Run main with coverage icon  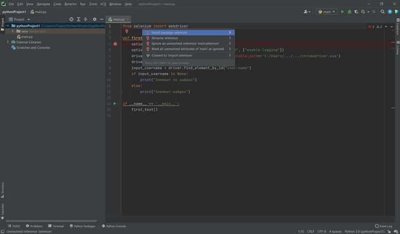(x=356, y=12)
